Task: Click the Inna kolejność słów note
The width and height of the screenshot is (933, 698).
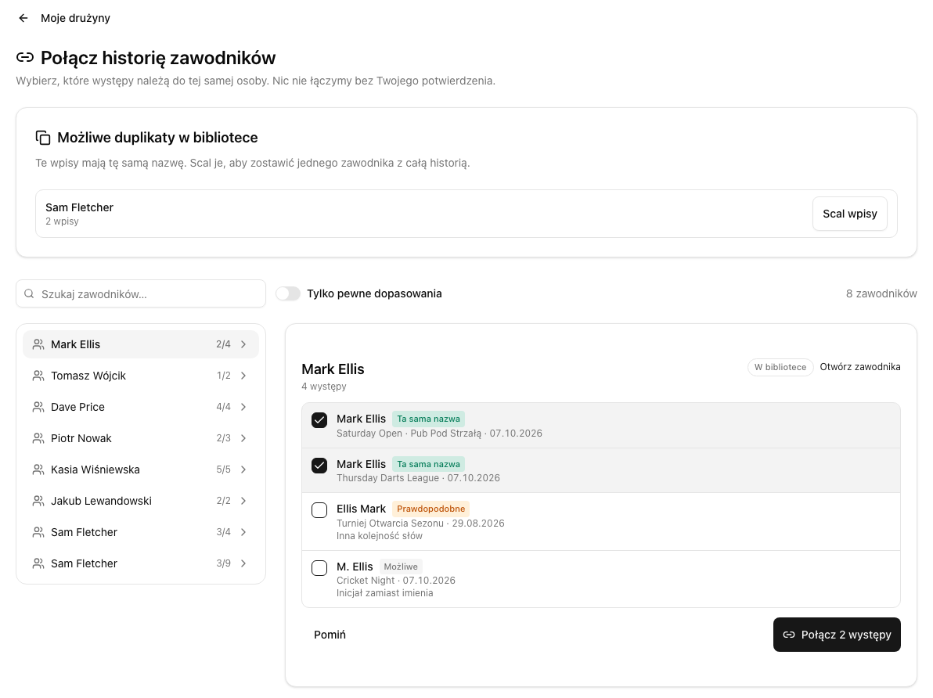Action: [x=380, y=535]
